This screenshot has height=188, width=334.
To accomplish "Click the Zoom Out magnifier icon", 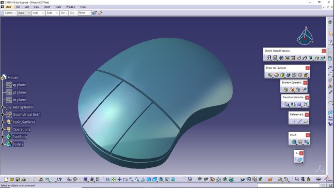I will point(137,179).
